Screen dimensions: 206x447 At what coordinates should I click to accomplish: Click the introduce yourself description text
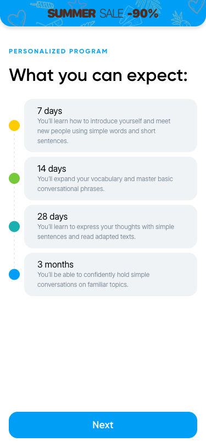(104, 131)
